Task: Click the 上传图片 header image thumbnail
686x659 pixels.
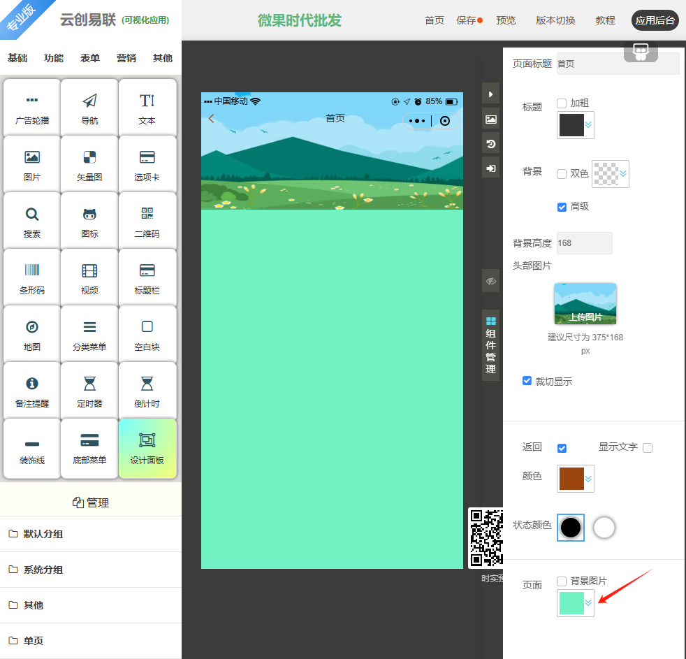Action: 585,304
